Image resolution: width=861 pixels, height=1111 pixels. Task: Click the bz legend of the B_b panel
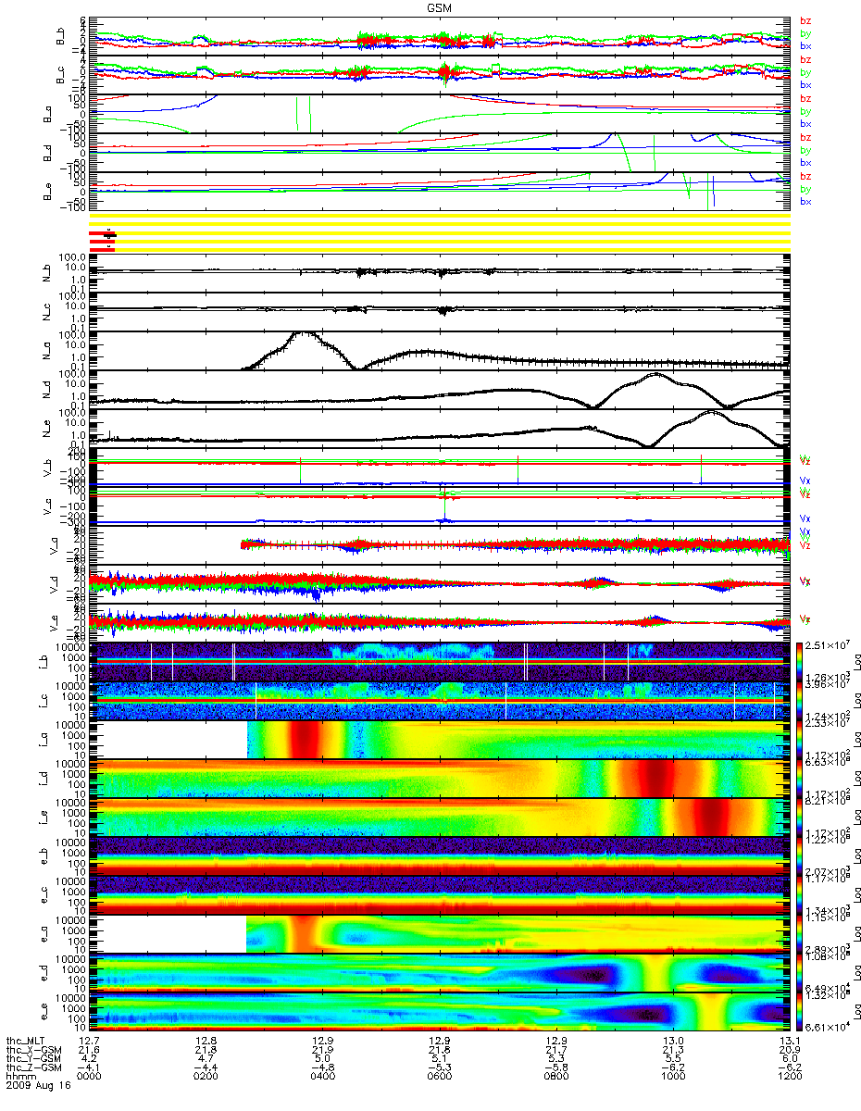pyautogui.click(x=805, y=21)
